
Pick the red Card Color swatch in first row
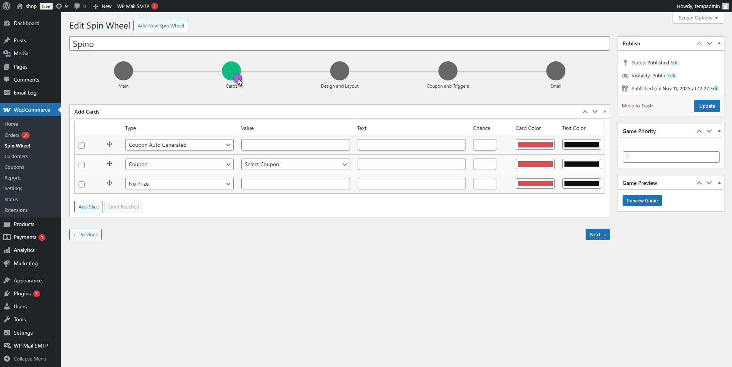535,145
